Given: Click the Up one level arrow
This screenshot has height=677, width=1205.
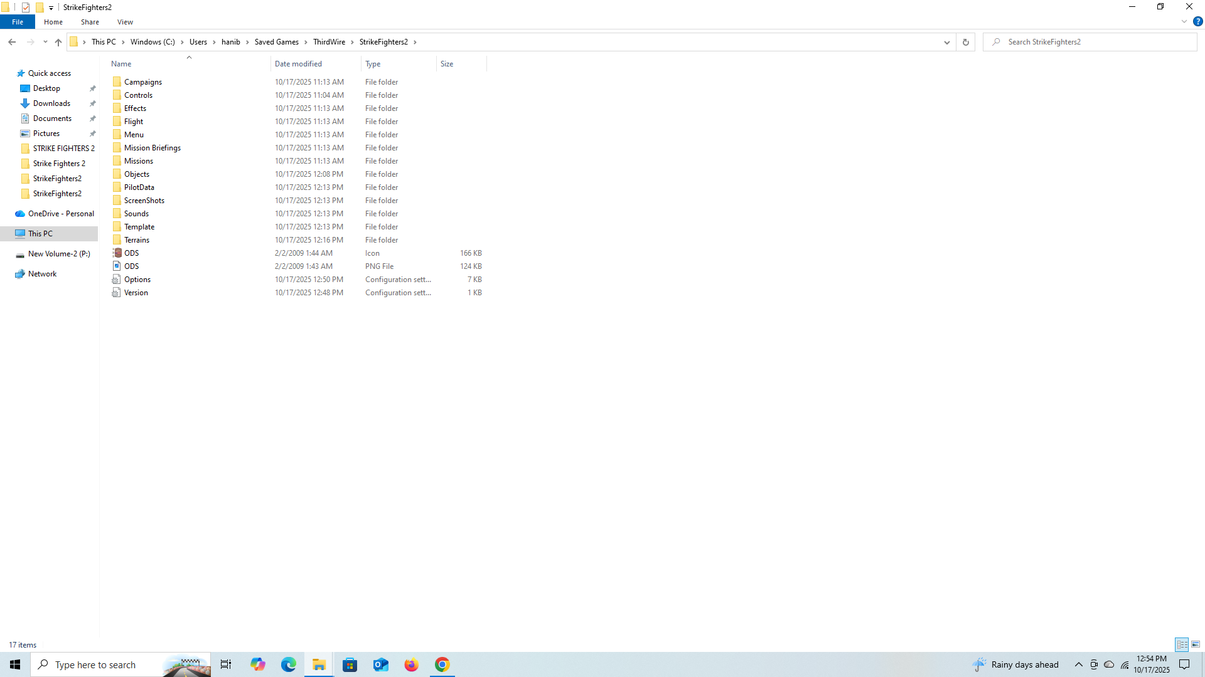Looking at the screenshot, I should coord(58,42).
